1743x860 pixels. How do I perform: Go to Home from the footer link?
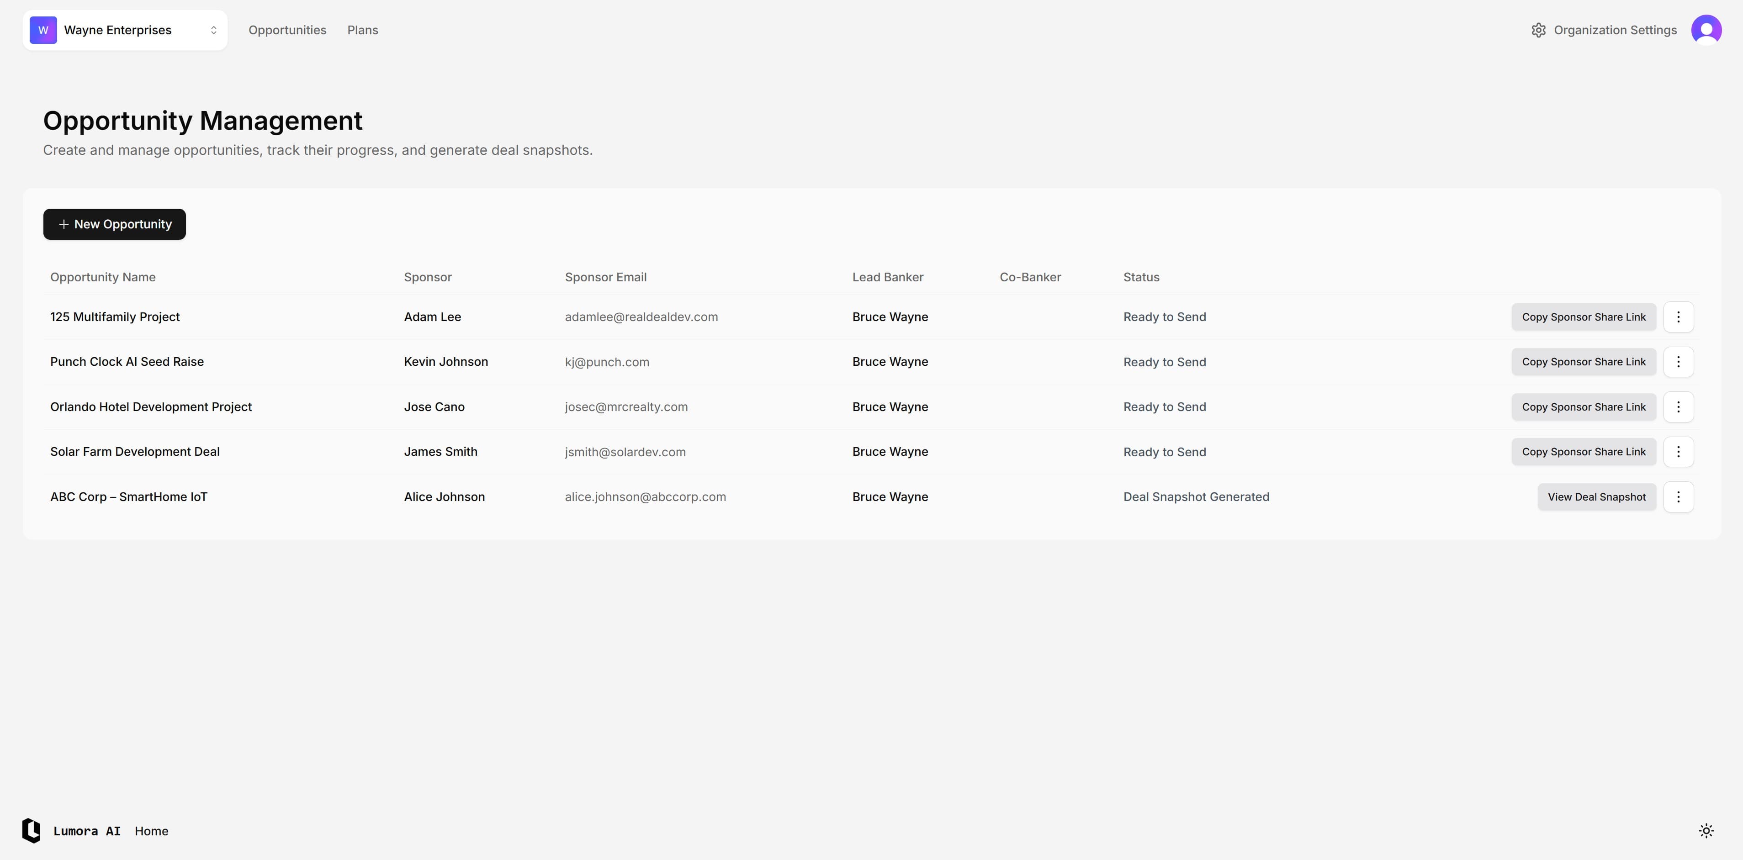tap(152, 831)
